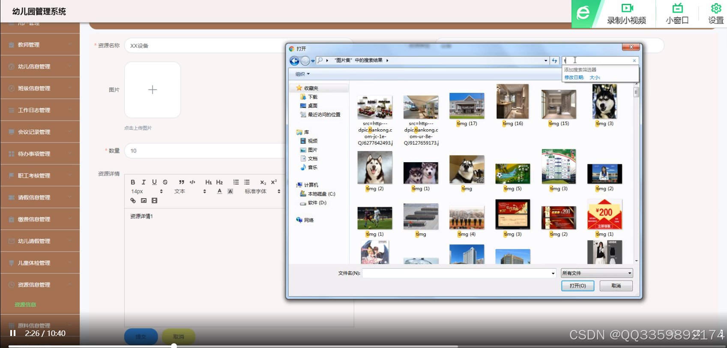
Task: Select the 大小 search filter
Action: coord(595,77)
